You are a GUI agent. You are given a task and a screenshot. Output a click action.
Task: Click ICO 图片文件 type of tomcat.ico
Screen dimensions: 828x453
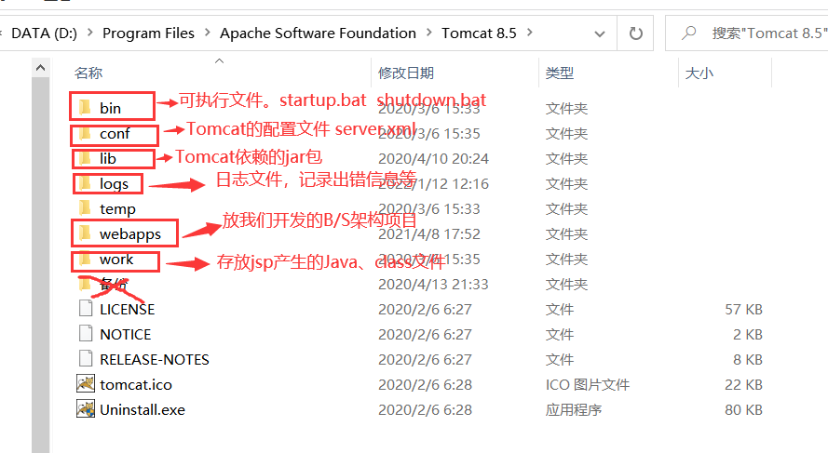(x=587, y=384)
